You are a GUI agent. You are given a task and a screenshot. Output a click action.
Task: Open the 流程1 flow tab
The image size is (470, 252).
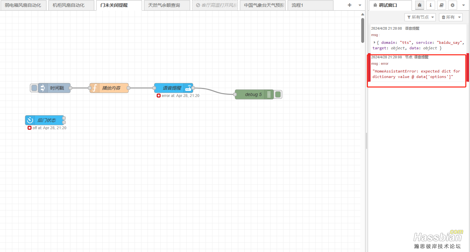click(310, 5)
